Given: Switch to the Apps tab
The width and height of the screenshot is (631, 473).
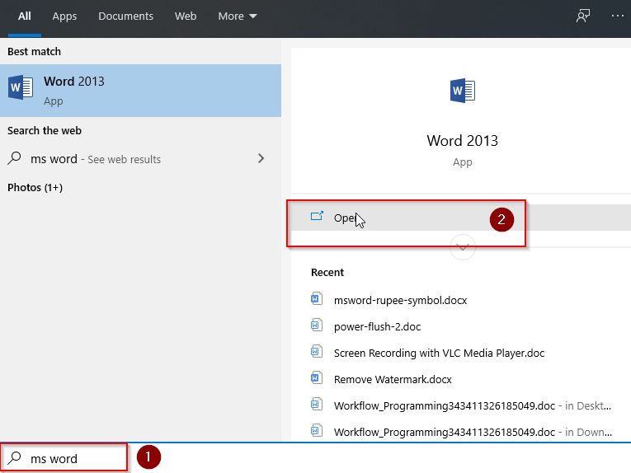Looking at the screenshot, I should (65, 16).
